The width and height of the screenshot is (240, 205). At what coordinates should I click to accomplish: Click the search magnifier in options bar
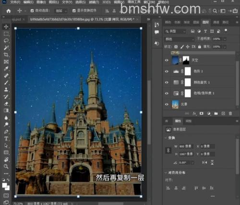tap(215, 11)
